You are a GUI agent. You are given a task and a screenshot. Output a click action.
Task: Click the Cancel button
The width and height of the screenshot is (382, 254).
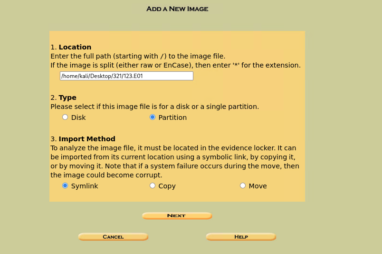(113, 237)
